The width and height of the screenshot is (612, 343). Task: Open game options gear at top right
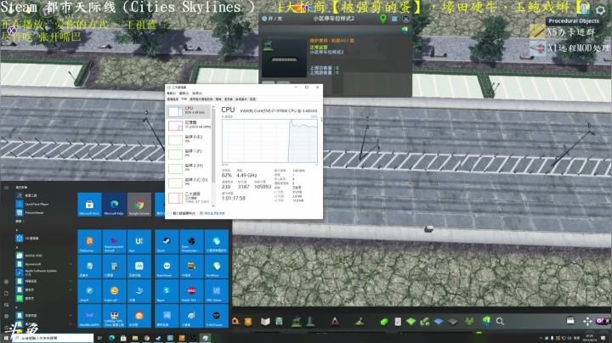coord(600,10)
